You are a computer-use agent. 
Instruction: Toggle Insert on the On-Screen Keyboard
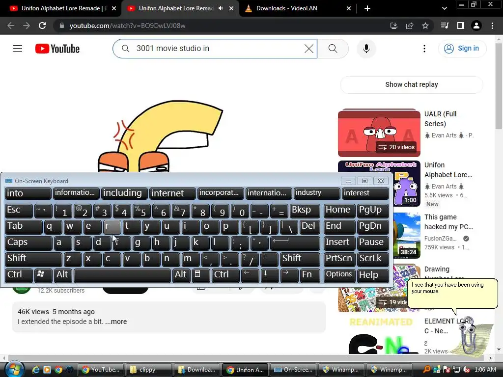tap(339, 242)
